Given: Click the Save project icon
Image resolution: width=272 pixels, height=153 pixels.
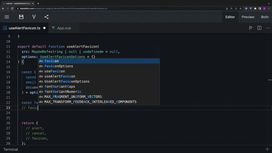Looking at the screenshot, I should [x=21, y=17].
